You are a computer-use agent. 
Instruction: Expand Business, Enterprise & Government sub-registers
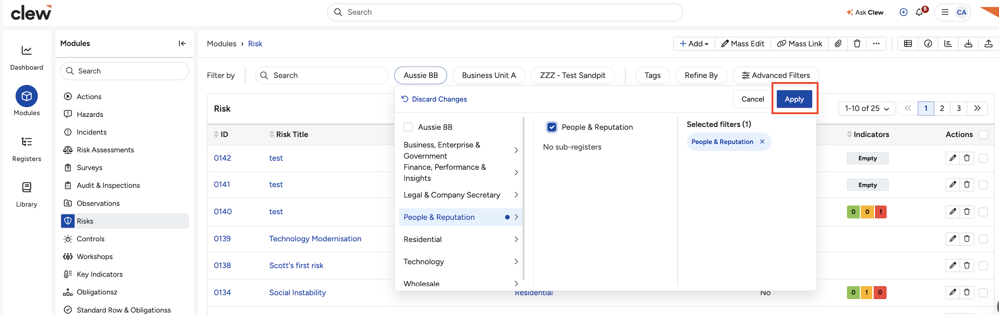pos(516,150)
